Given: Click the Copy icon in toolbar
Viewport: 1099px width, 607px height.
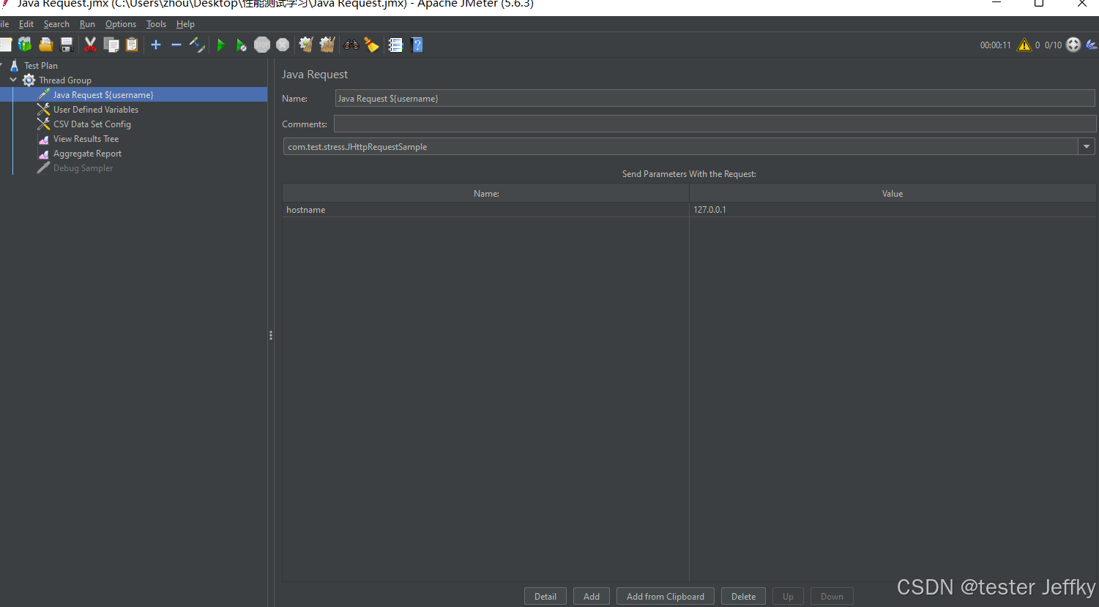Looking at the screenshot, I should (111, 45).
